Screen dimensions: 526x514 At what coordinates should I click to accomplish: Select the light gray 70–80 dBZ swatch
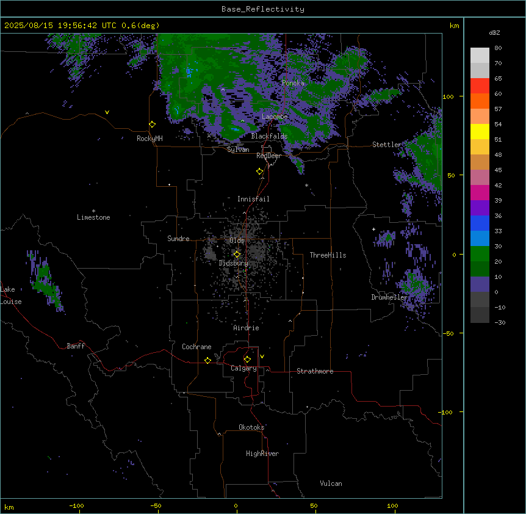[x=480, y=56]
